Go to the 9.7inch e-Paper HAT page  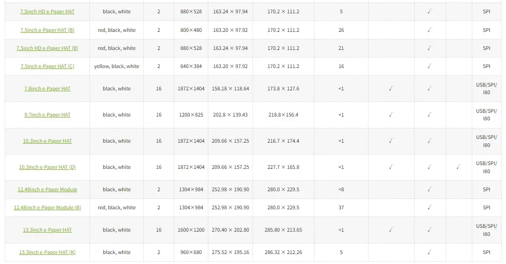[47, 115]
